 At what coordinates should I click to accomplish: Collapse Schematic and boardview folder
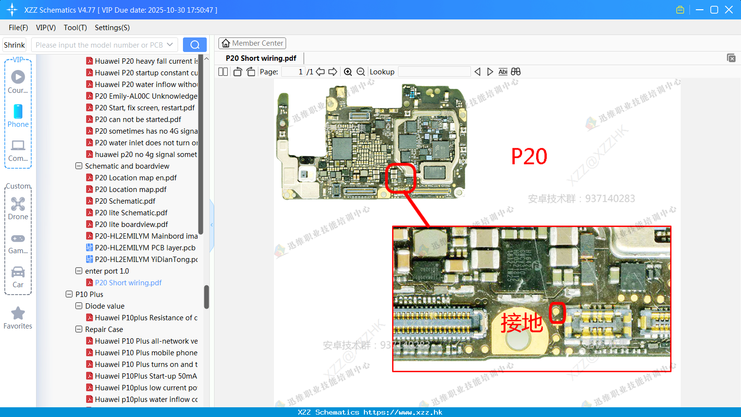[x=79, y=166]
